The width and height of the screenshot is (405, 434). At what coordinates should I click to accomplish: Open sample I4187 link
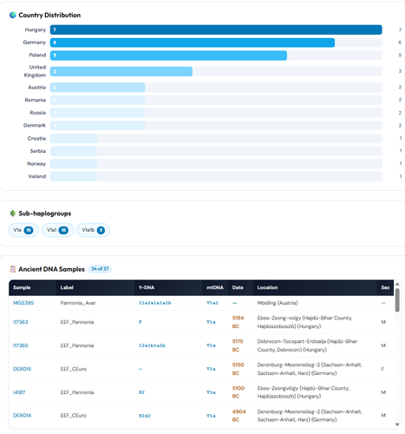click(19, 392)
